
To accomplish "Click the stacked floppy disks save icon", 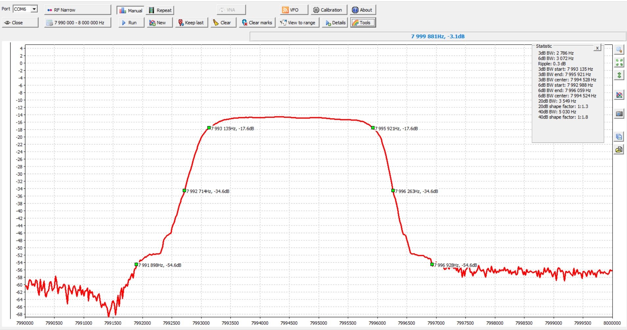I will (x=619, y=137).
